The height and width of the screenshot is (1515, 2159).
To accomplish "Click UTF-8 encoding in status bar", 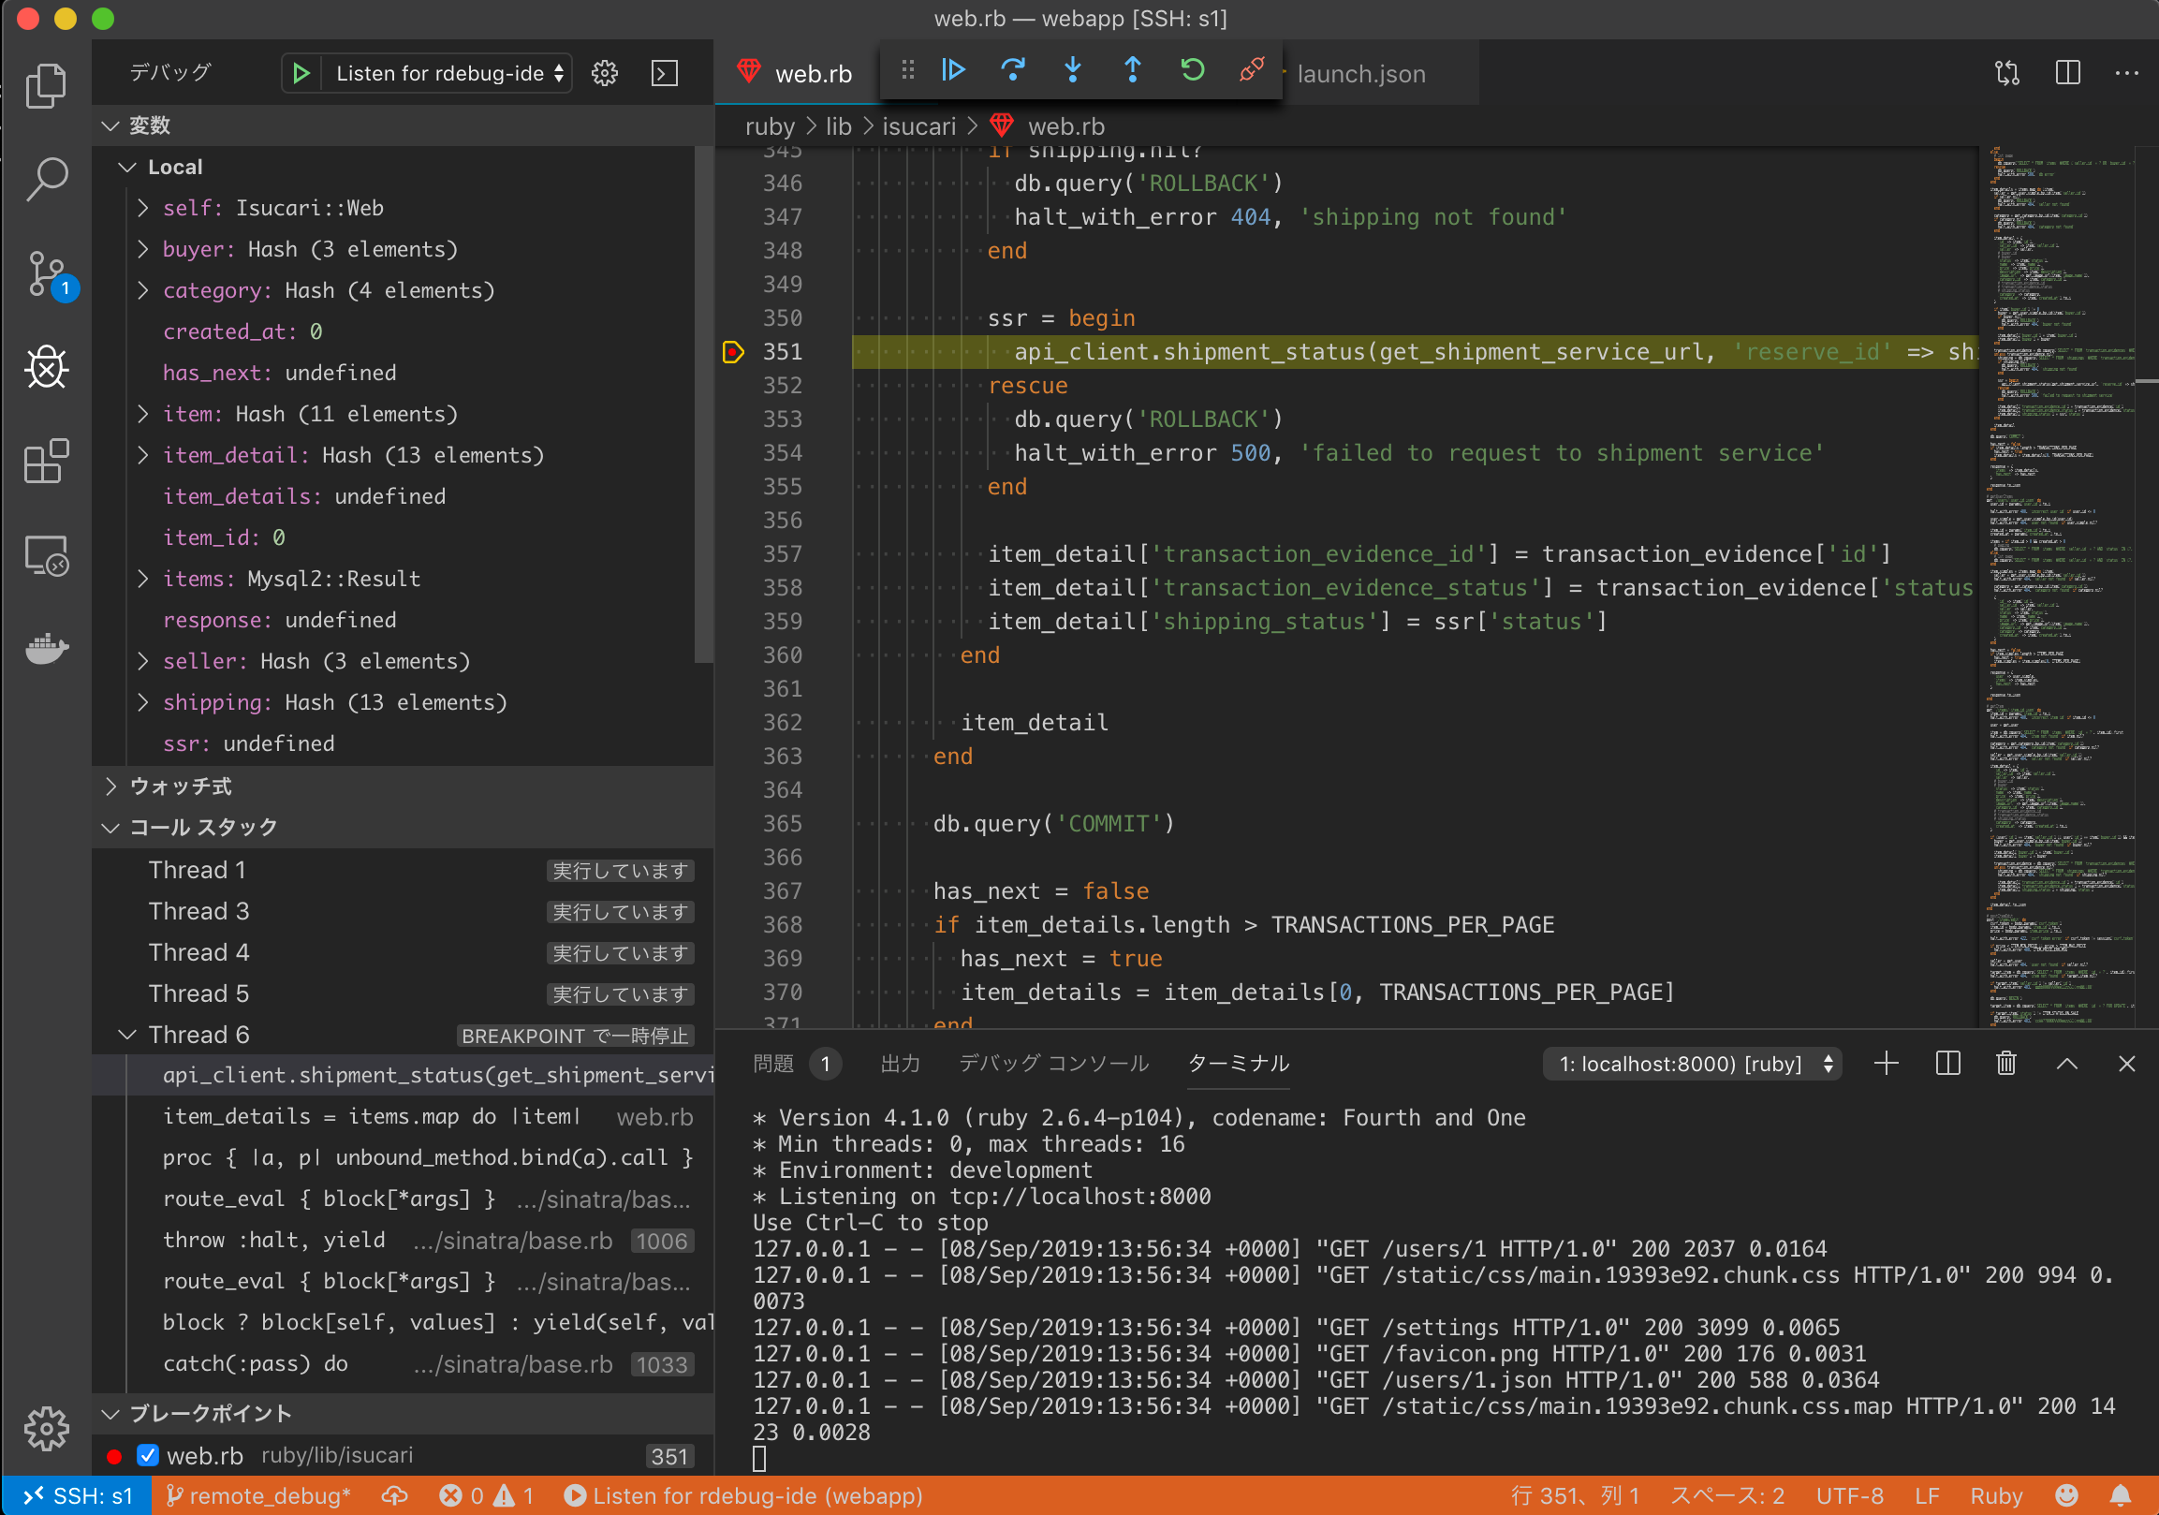I will [x=1850, y=1495].
